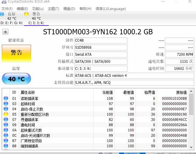Open the 文件(F) menu

7,9
